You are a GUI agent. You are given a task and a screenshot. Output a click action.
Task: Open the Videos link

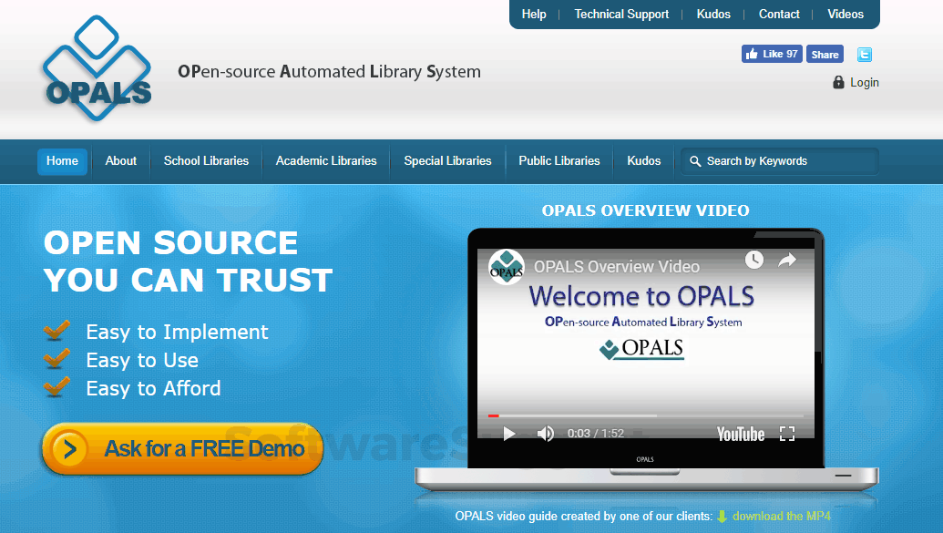click(x=845, y=14)
